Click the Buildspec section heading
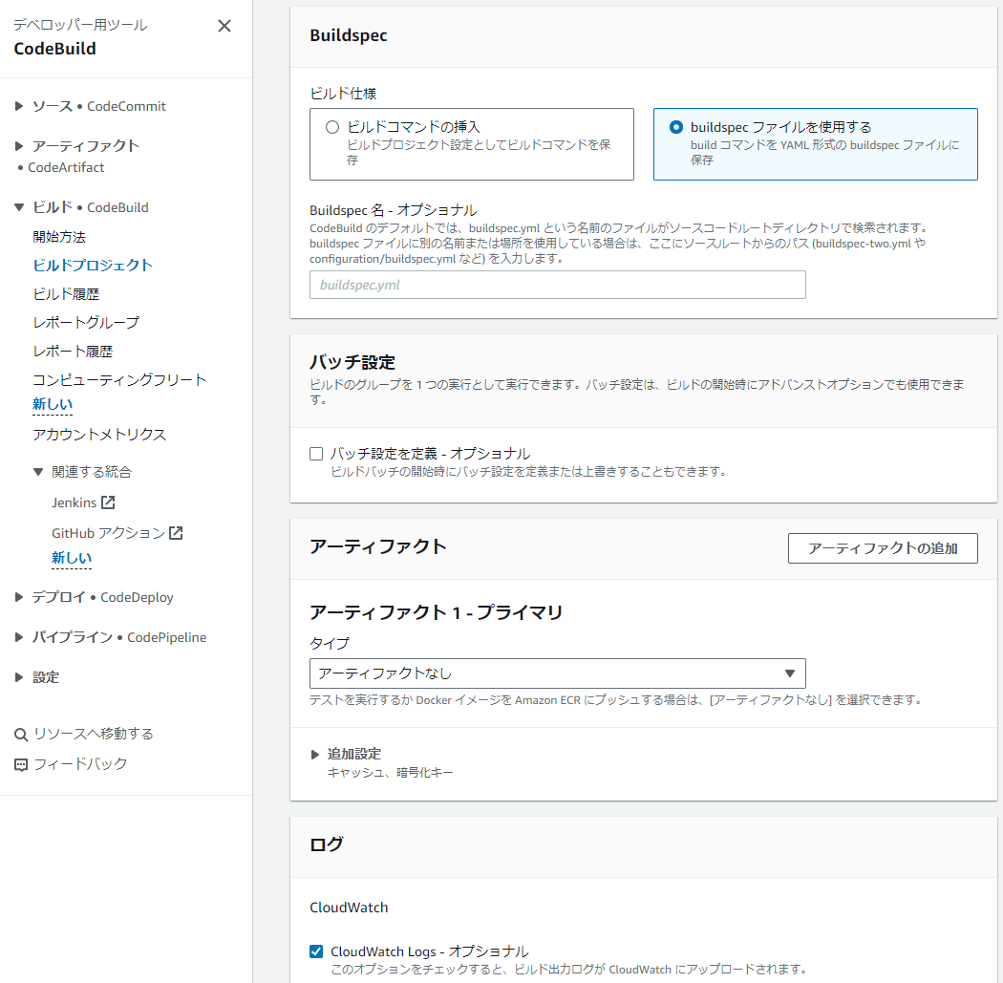This screenshot has width=1003, height=983. tap(349, 35)
